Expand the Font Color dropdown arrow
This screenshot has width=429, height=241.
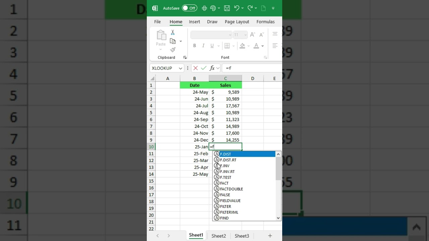click(262, 46)
